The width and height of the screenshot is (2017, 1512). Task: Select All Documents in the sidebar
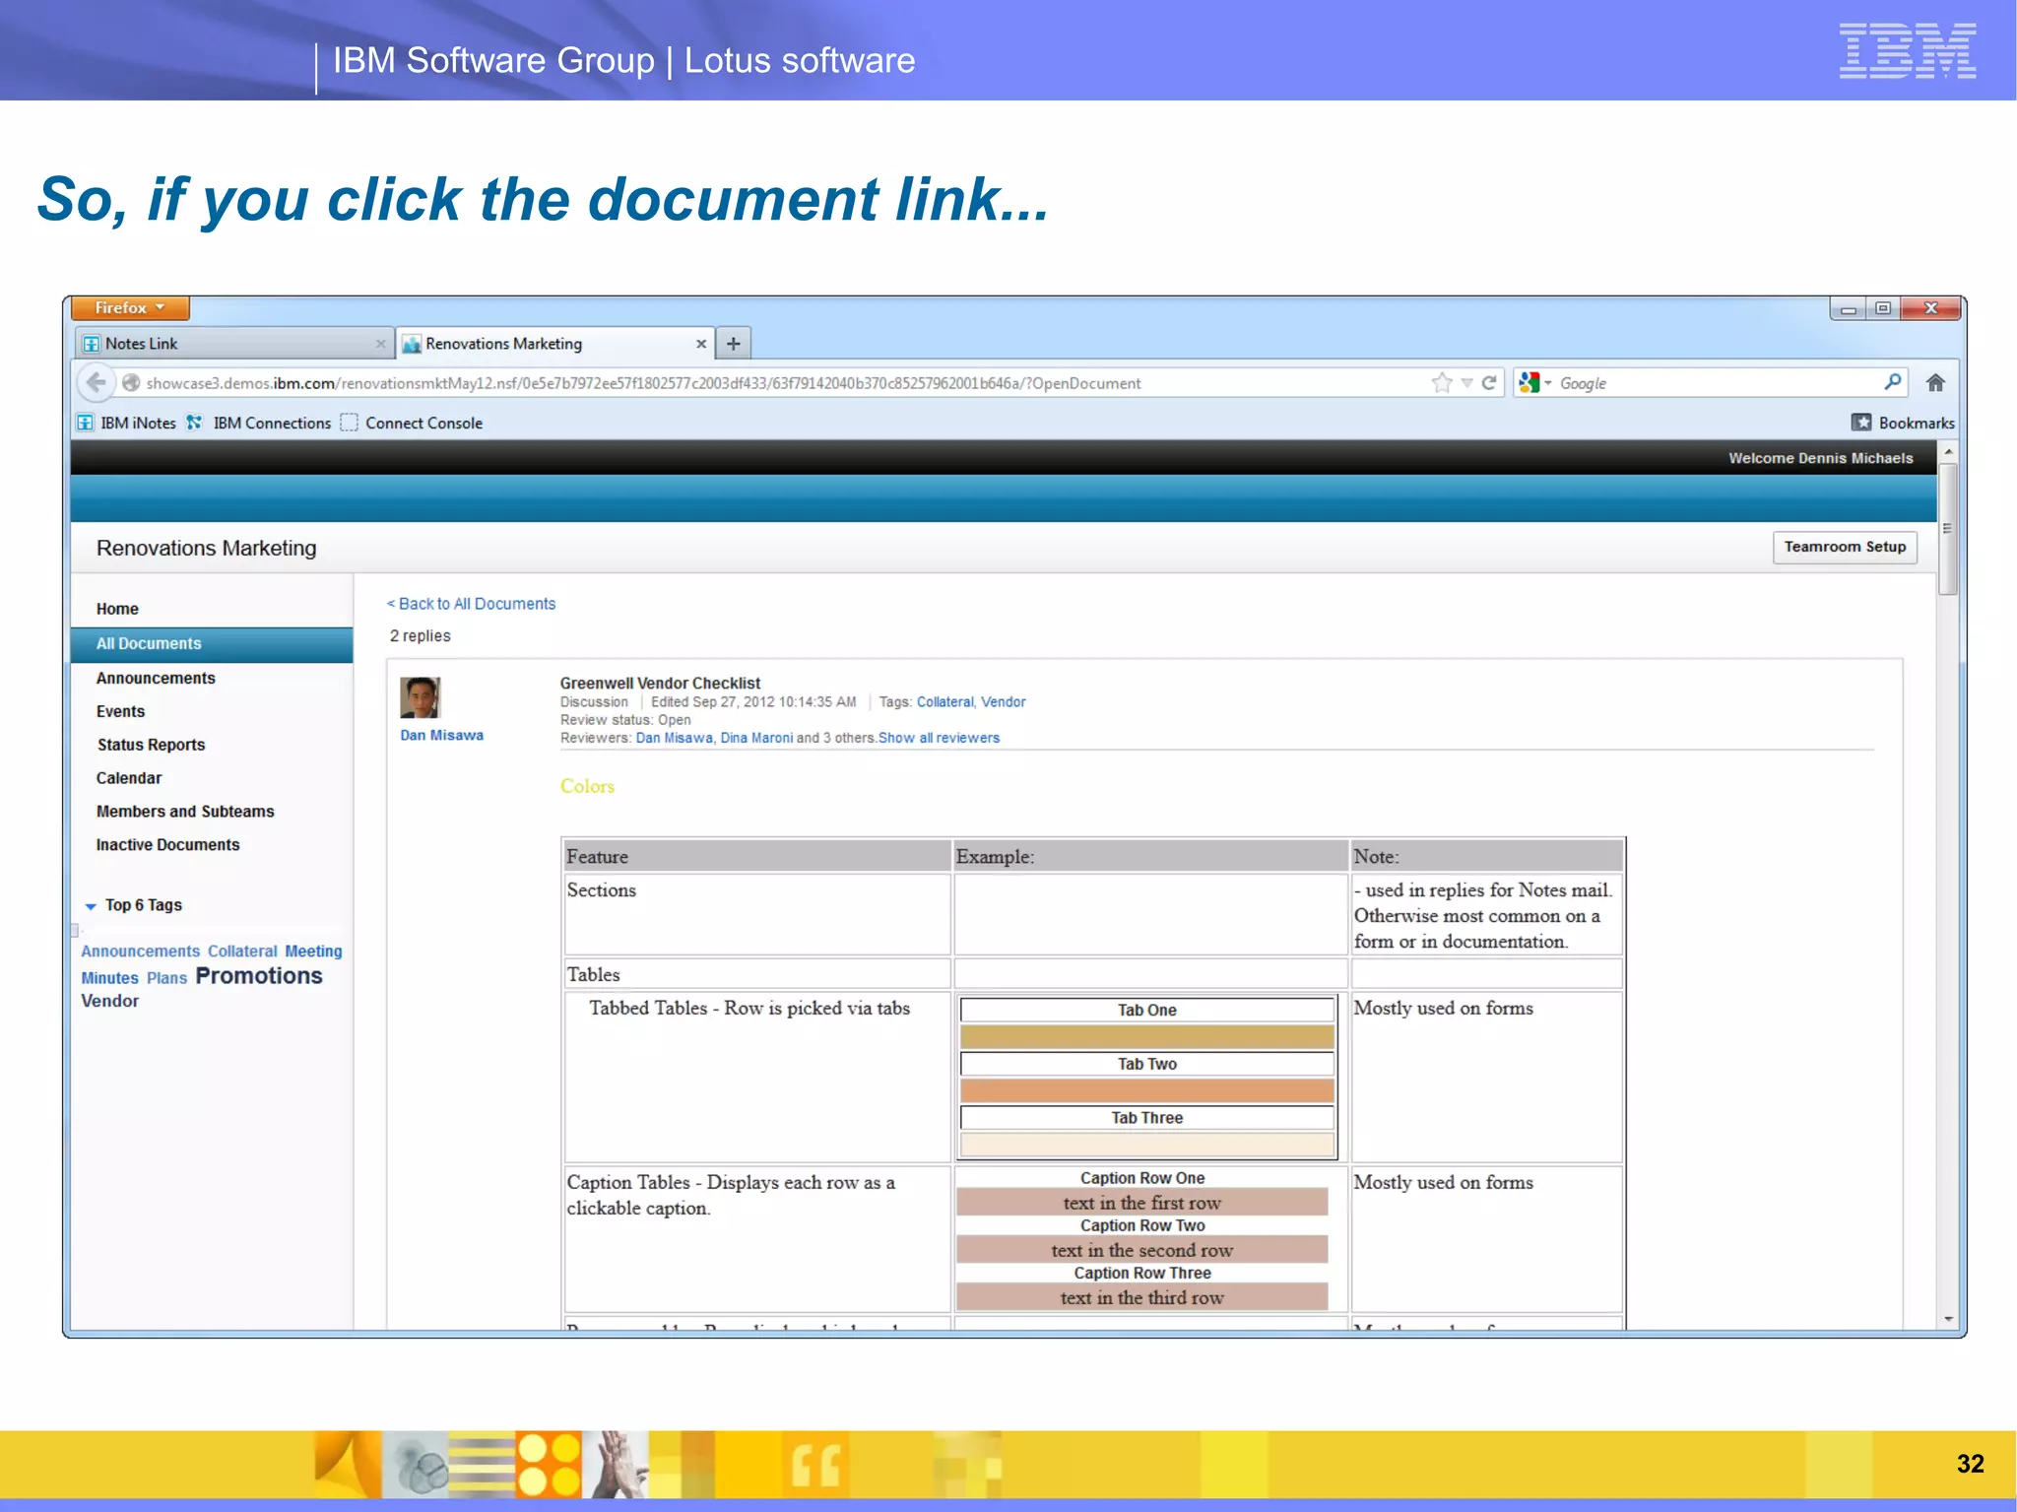pyautogui.click(x=212, y=644)
